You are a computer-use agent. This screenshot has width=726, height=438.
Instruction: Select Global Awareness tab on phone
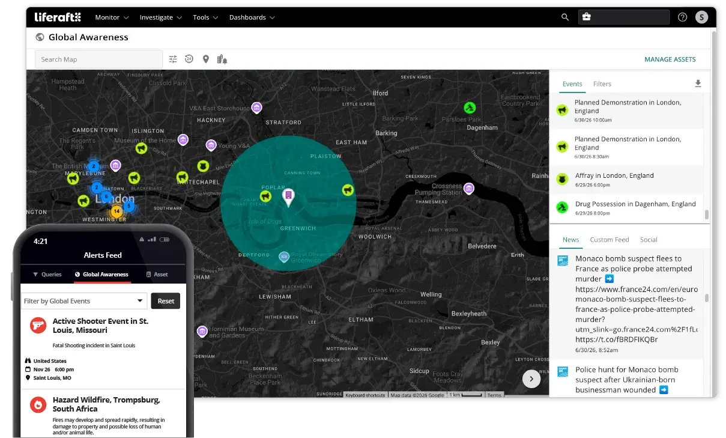(x=101, y=274)
